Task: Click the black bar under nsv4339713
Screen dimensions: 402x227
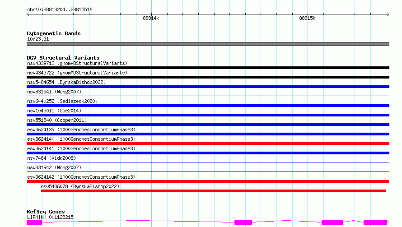Action: (208, 68)
